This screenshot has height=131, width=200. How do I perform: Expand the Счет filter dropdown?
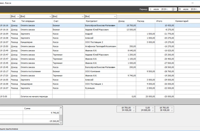click(82, 16)
